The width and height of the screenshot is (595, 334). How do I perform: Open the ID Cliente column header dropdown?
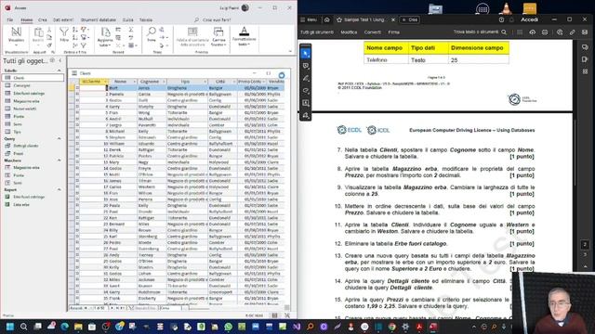[105, 82]
